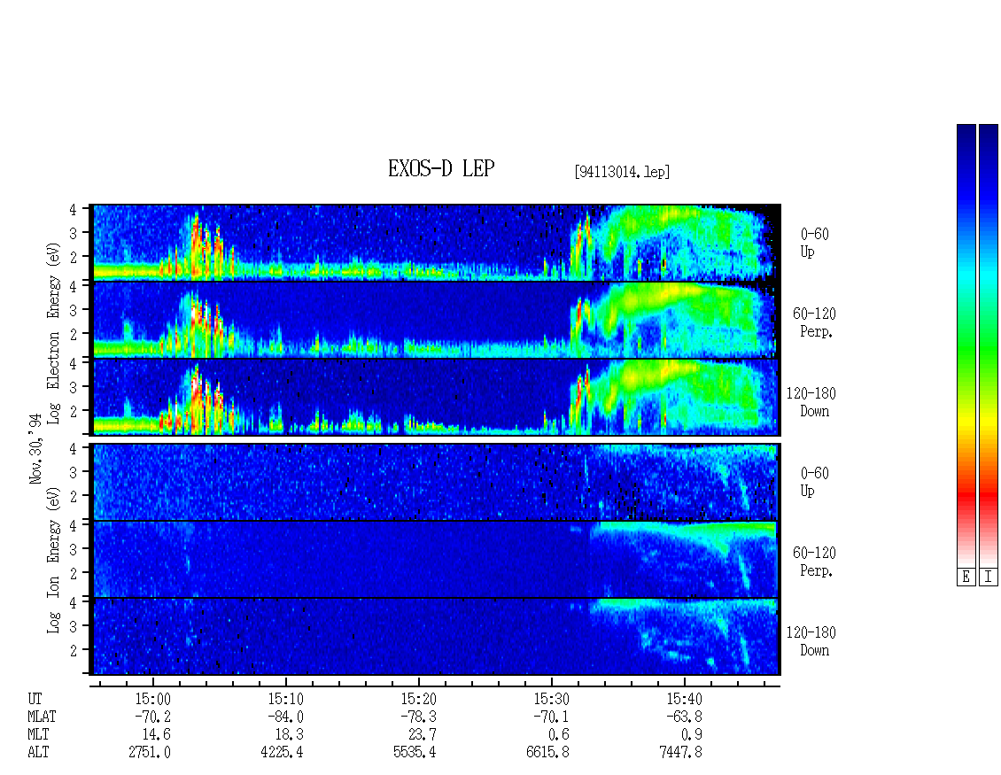Select the MLT value 18.3
This screenshot has height=775, width=1001.
[289, 735]
